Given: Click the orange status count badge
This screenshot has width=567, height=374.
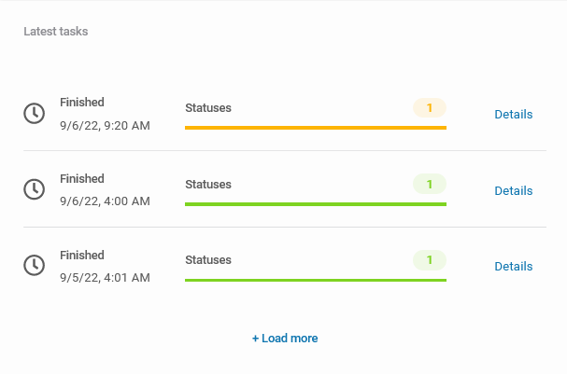Looking at the screenshot, I should [429, 108].
